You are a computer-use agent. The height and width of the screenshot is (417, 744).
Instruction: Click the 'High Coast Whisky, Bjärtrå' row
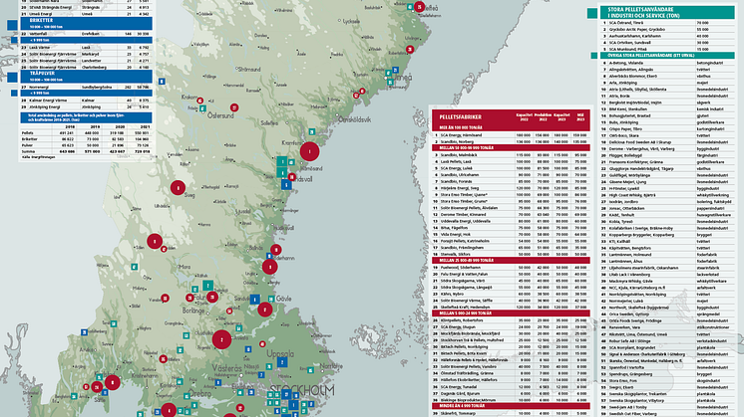pyautogui.click(x=667, y=195)
